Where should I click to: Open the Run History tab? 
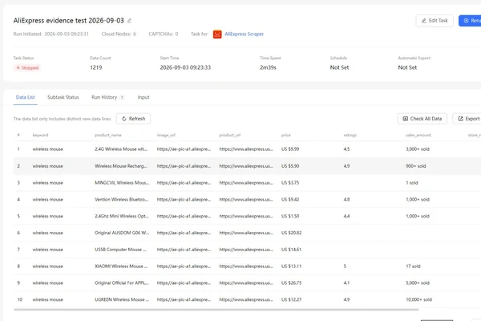pos(107,97)
